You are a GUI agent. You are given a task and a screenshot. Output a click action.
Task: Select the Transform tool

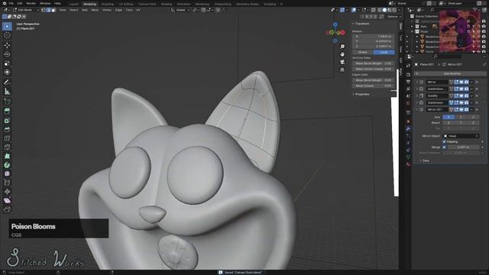tap(7, 73)
